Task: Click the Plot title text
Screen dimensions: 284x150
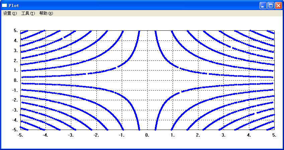Action: pyautogui.click(x=14, y=6)
